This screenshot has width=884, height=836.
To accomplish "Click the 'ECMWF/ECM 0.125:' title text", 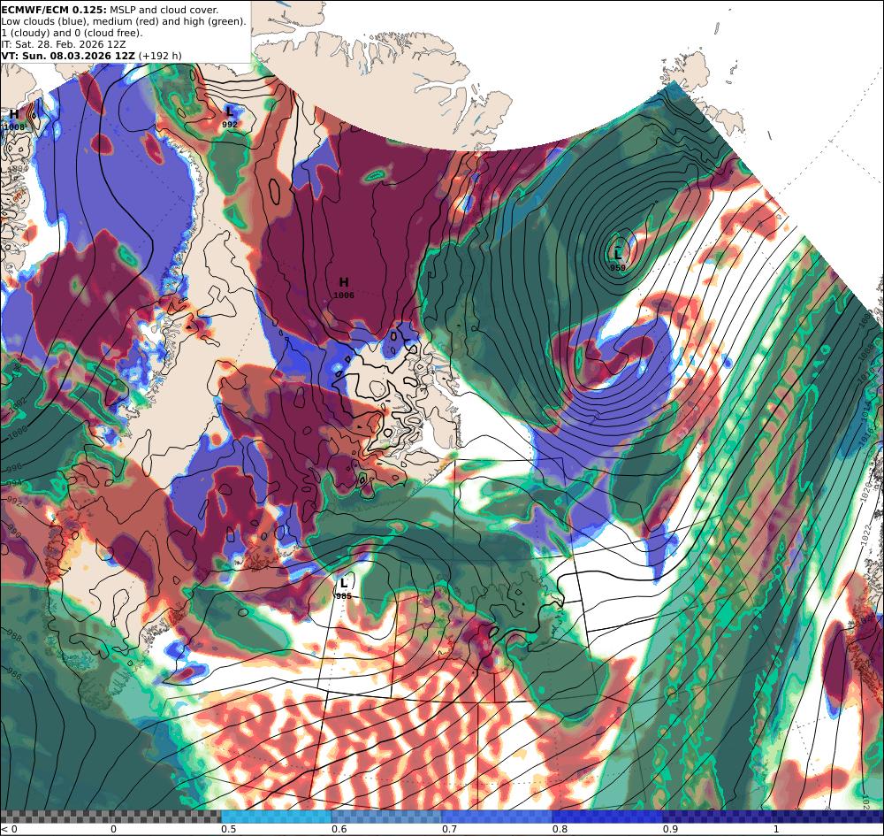I will tap(54, 10).
